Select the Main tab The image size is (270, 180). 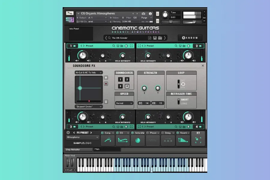(x=106, y=149)
